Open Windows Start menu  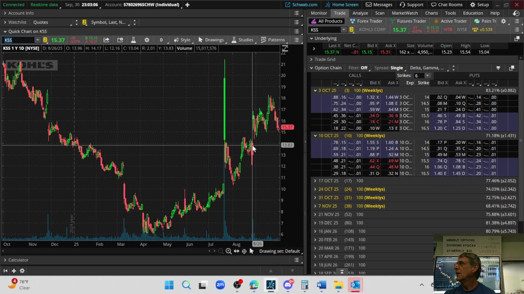coord(169,285)
